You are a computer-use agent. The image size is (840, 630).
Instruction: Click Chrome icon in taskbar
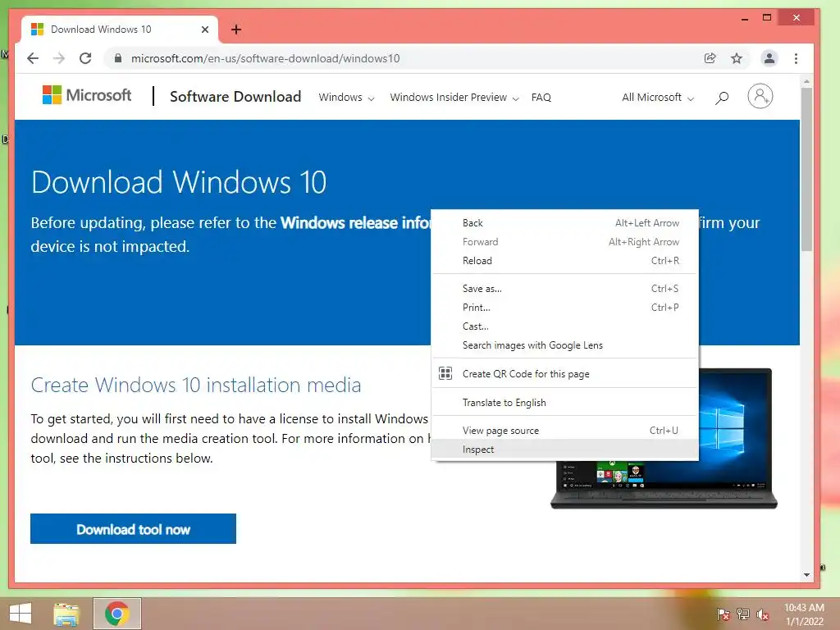coord(117,614)
